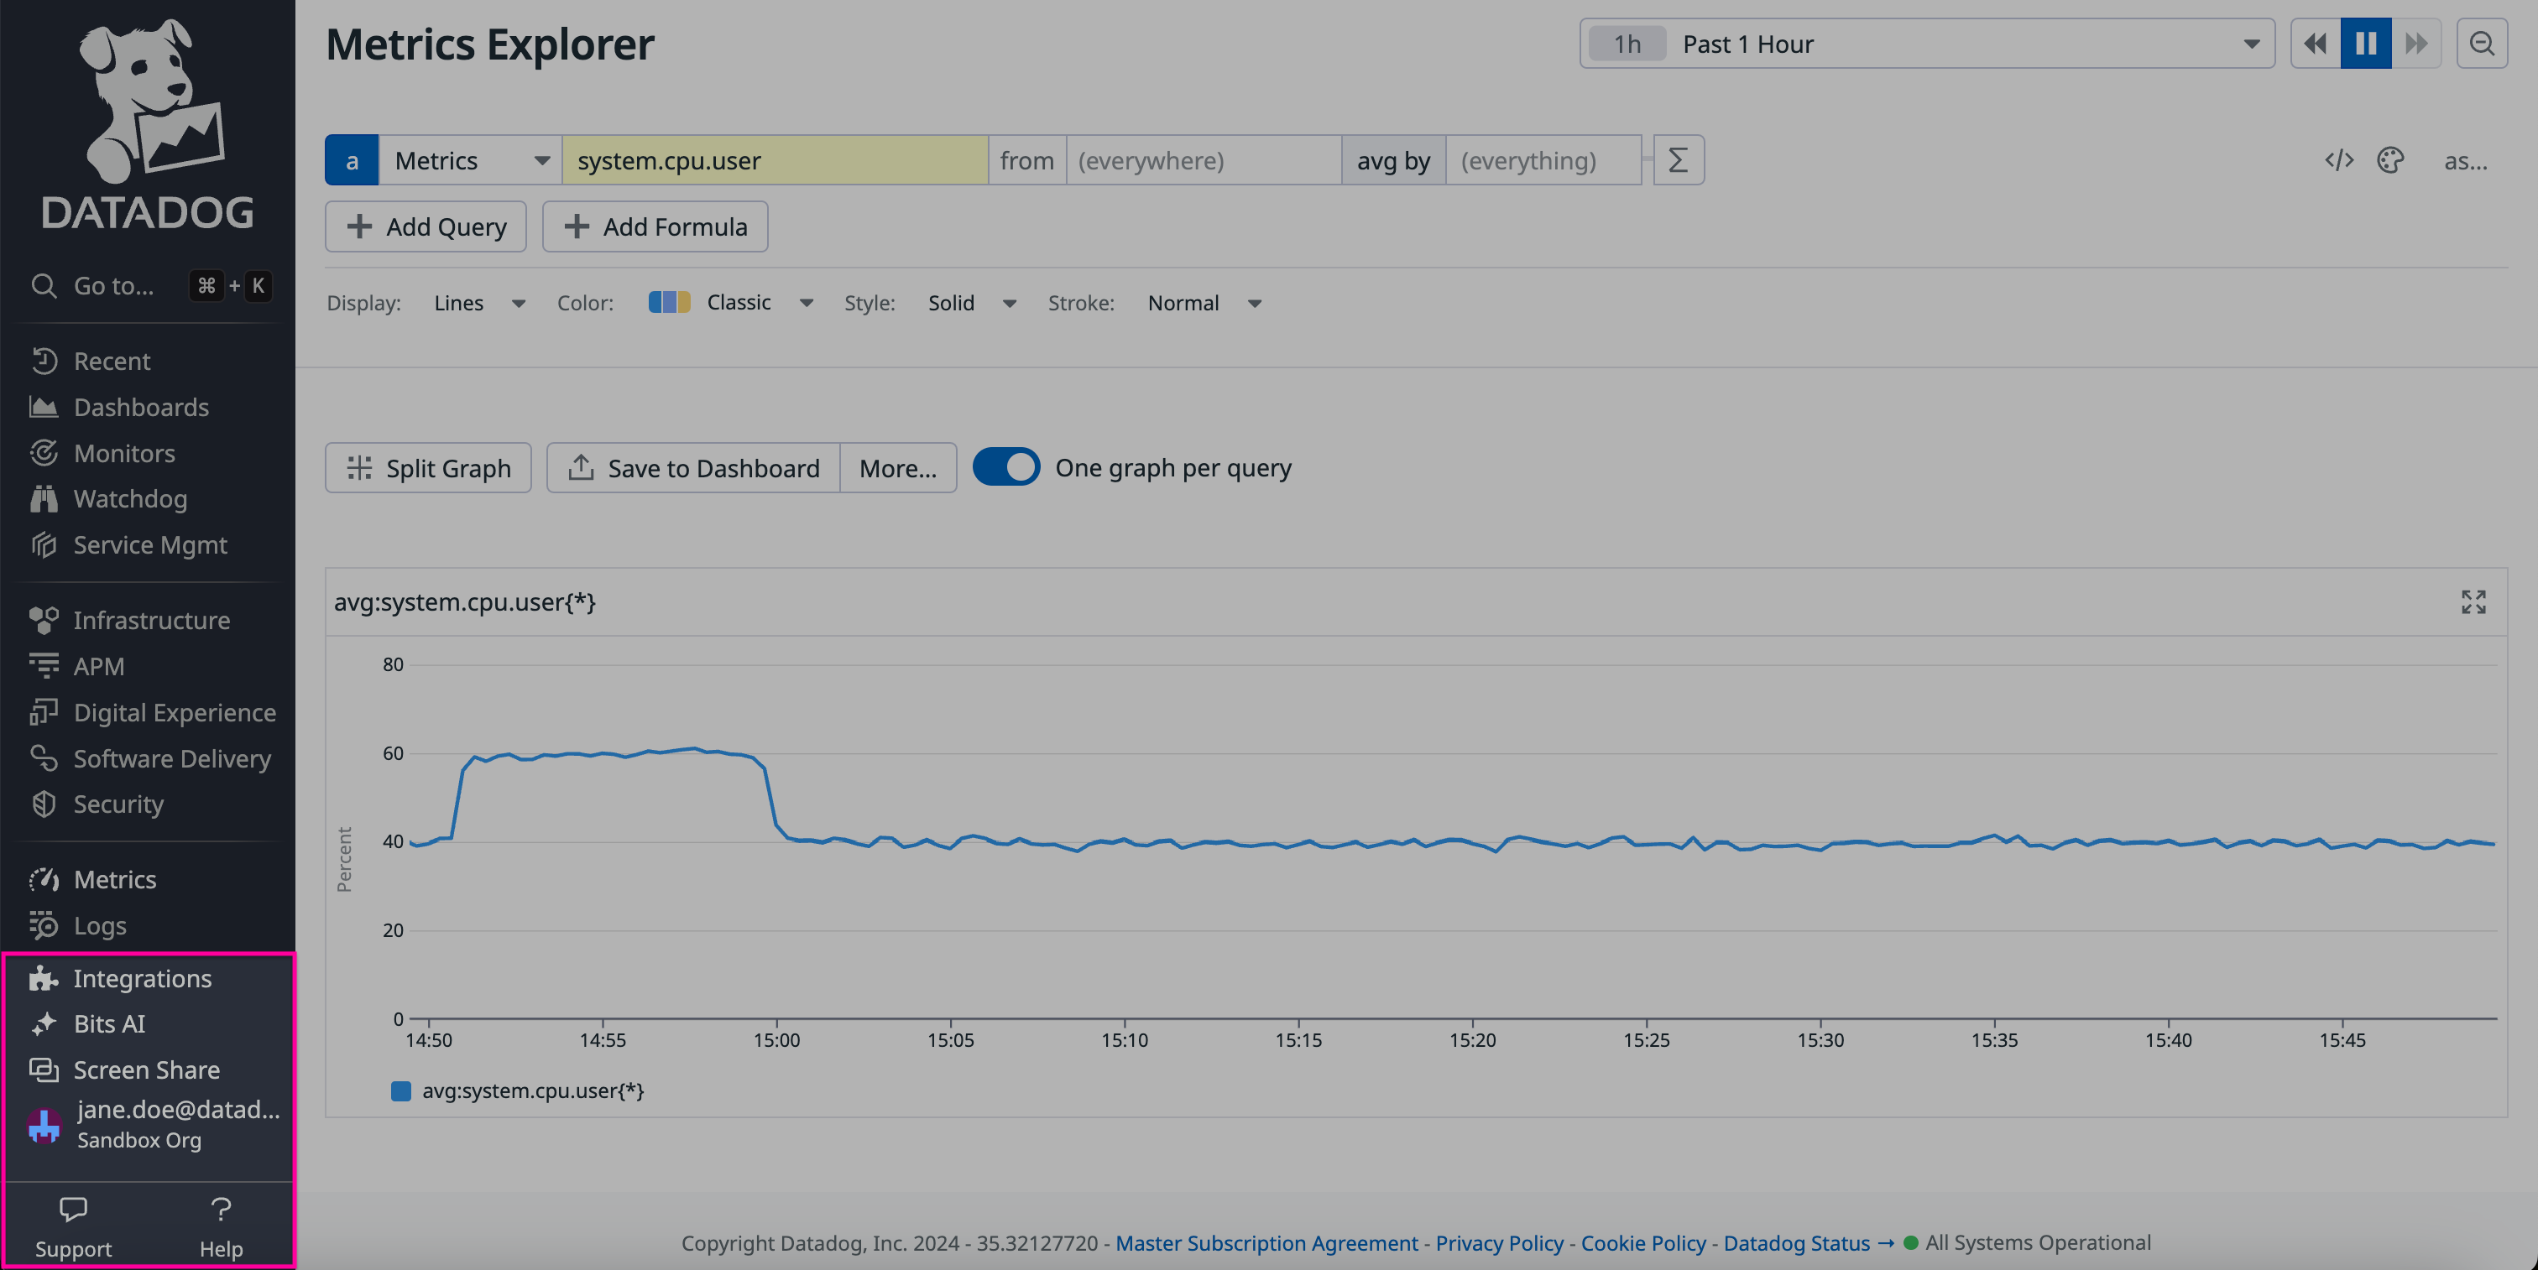
Task: Select Integrations in the sidebar menu
Action: [142, 979]
